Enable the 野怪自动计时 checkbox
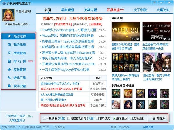Viewport: 174px width, 130px height. click(x=69, y=118)
